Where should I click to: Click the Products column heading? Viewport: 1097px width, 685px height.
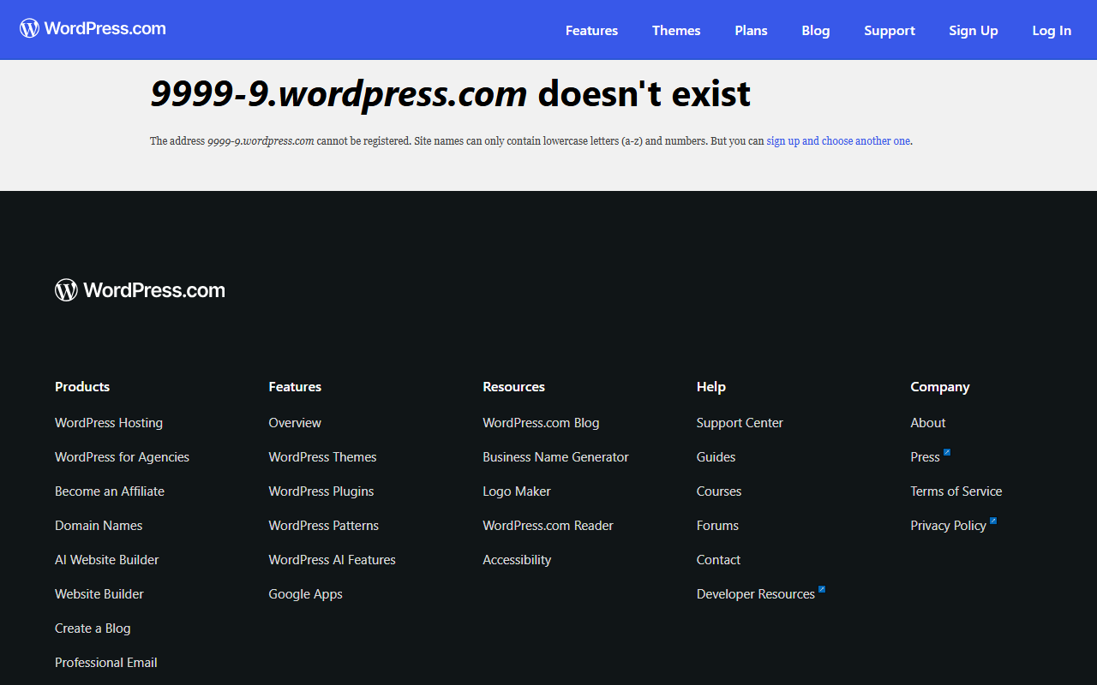click(x=82, y=387)
